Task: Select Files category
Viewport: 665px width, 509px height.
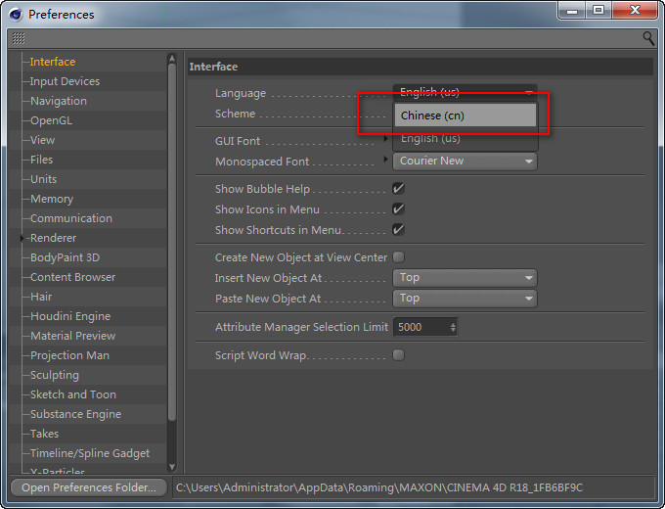Action: 41,160
